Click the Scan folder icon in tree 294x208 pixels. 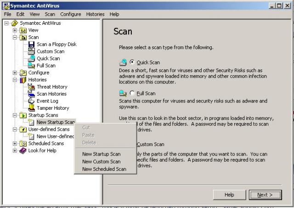tap(23, 37)
